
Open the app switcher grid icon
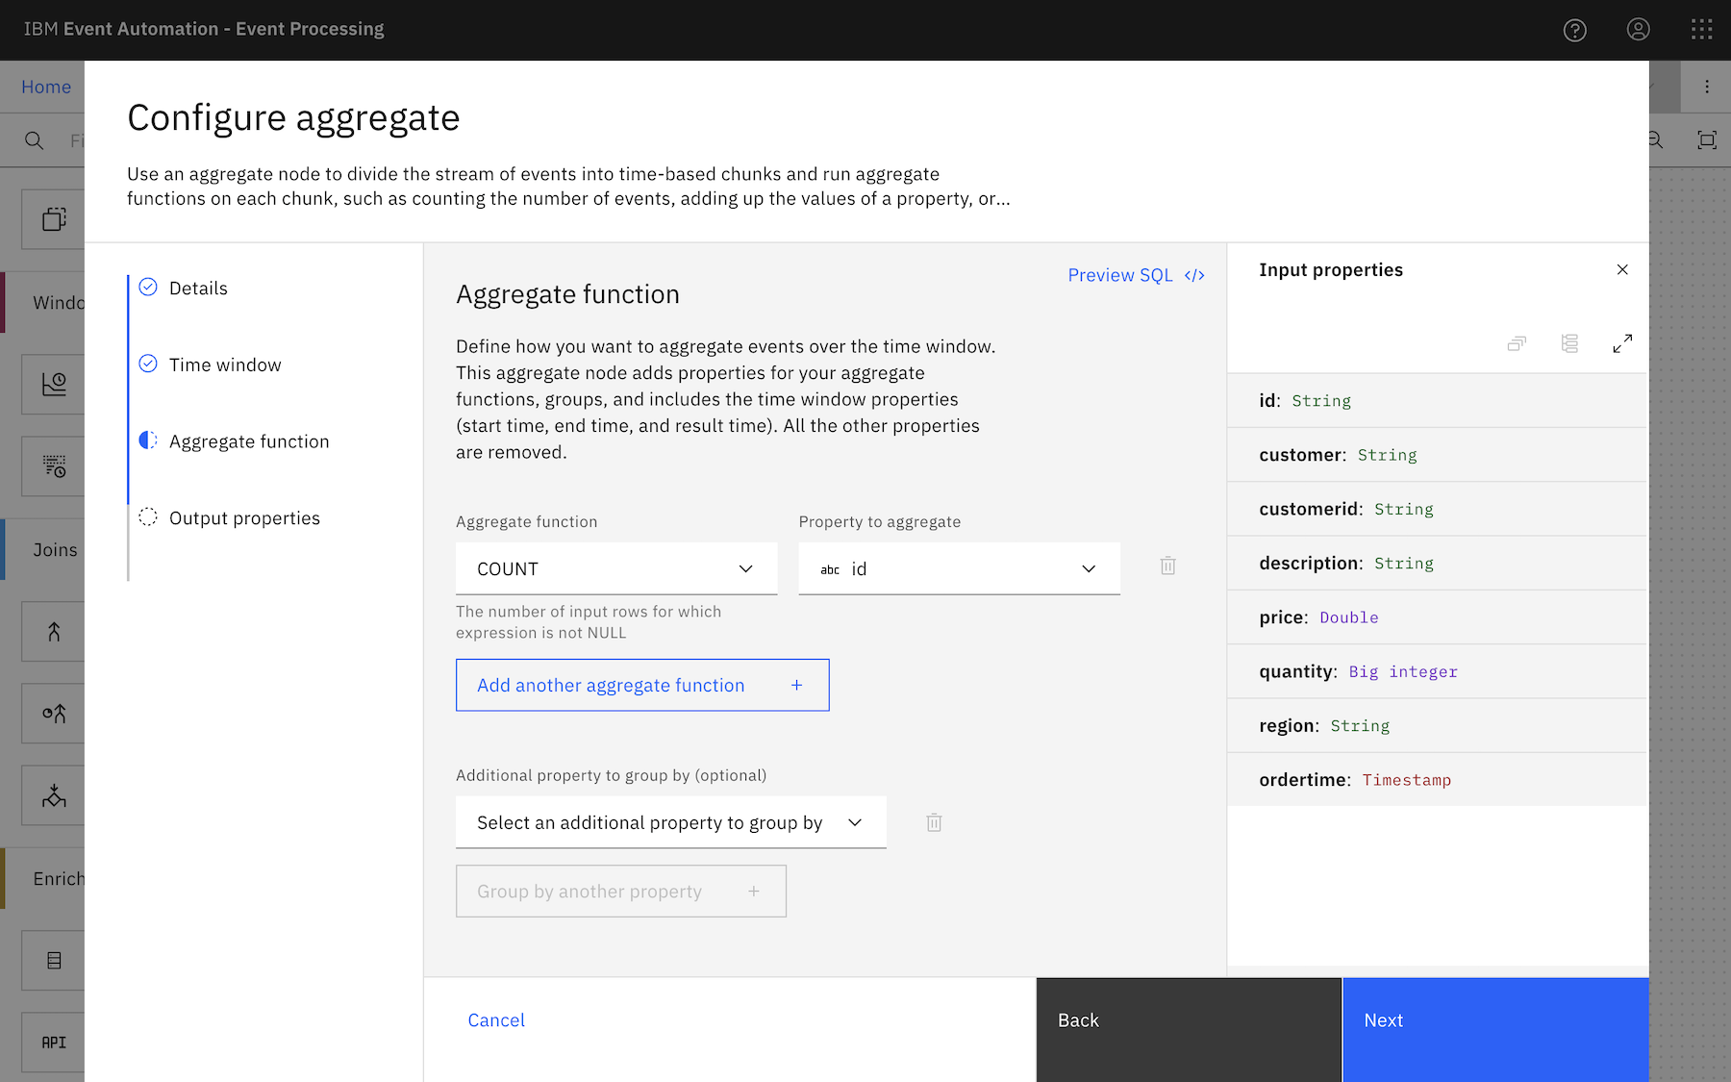[x=1701, y=30]
